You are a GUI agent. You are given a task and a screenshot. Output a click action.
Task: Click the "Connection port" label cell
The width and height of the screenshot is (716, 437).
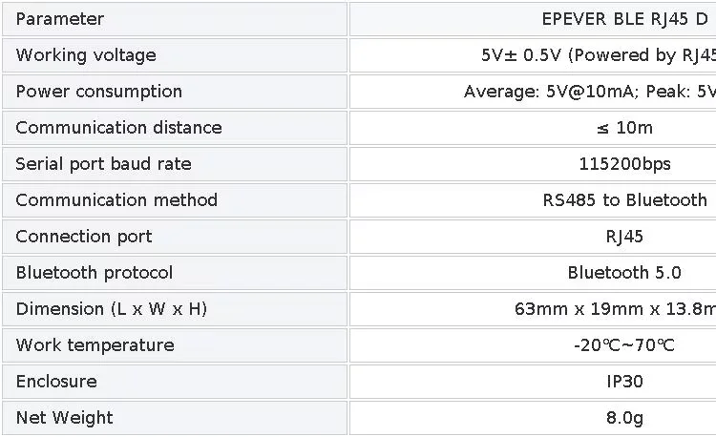click(x=84, y=237)
